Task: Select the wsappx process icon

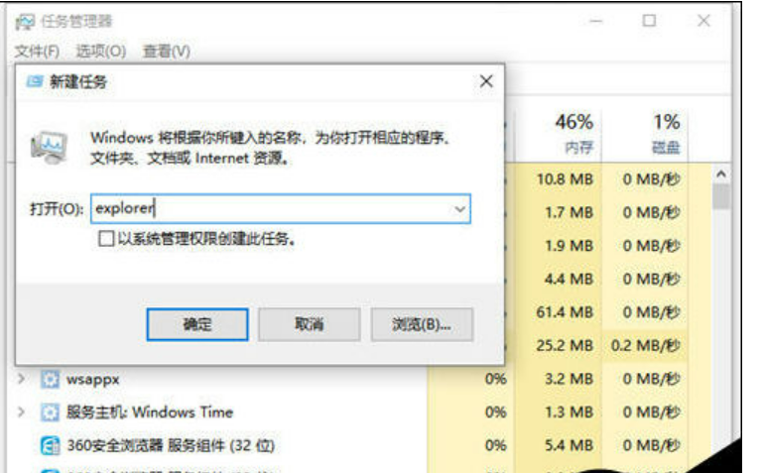Action: pos(50,380)
